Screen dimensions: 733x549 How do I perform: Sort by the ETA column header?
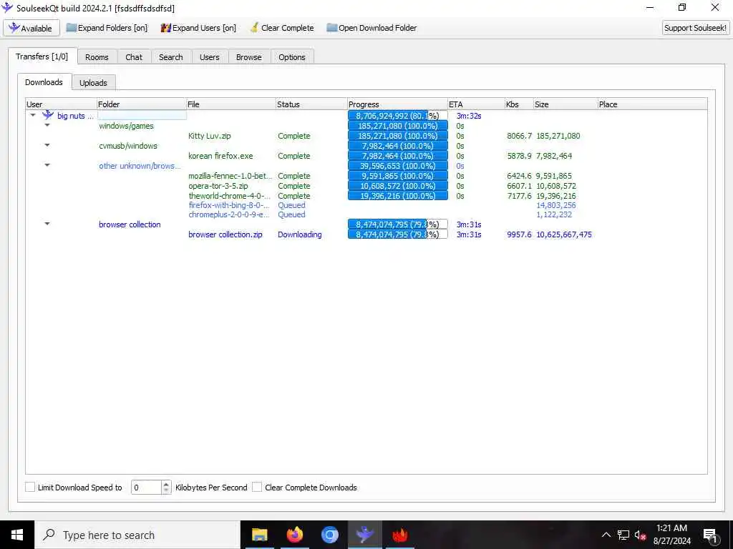pyautogui.click(x=476, y=104)
